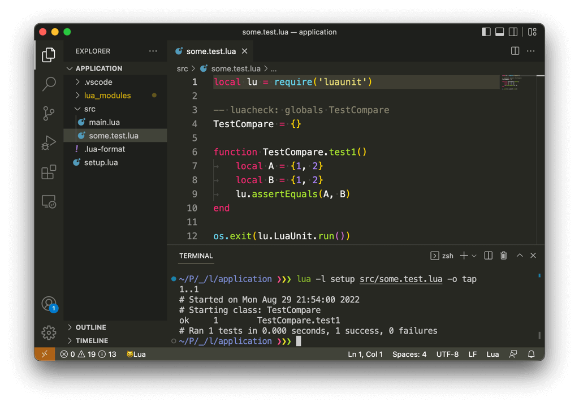Expand the OUTLINE section

coord(90,327)
